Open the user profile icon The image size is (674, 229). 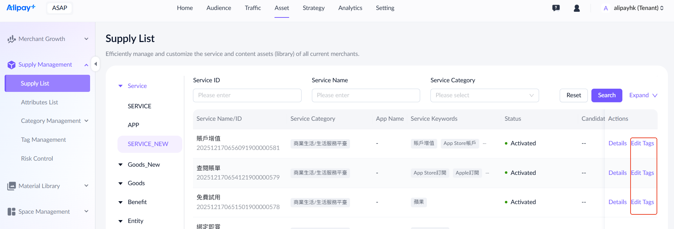(x=577, y=8)
